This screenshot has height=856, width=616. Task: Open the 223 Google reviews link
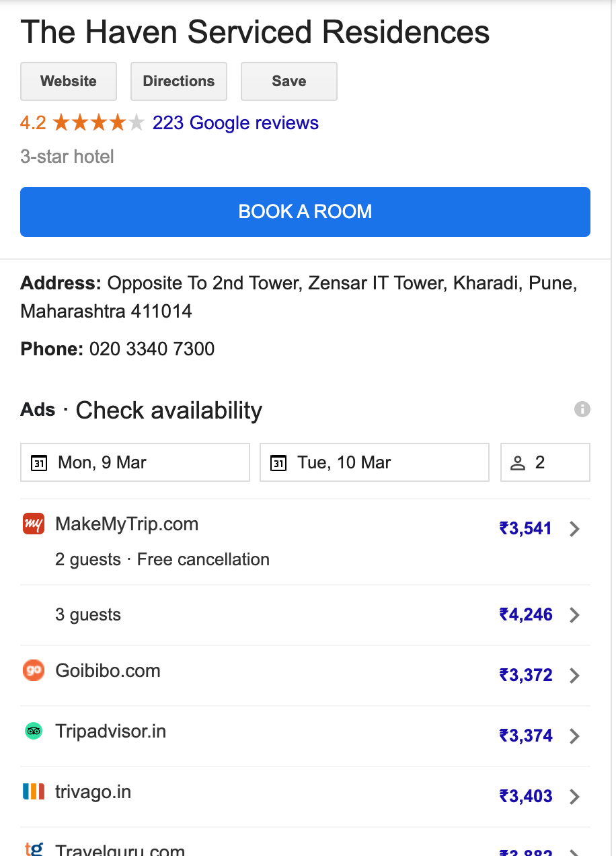(235, 123)
